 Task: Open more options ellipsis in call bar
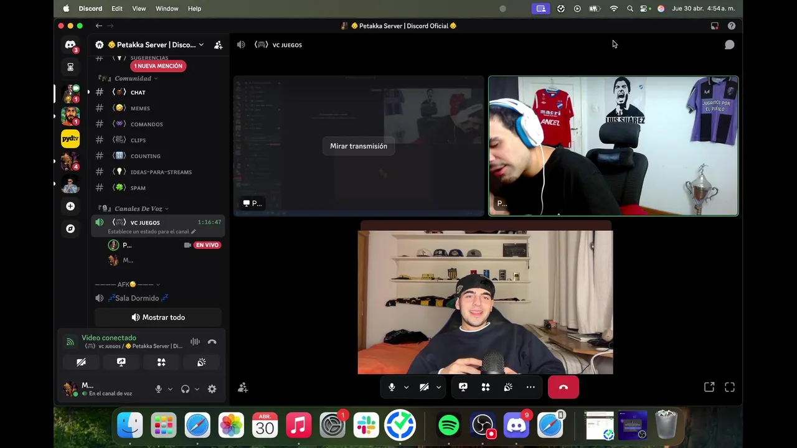pyautogui.click(x=531, y=387)
